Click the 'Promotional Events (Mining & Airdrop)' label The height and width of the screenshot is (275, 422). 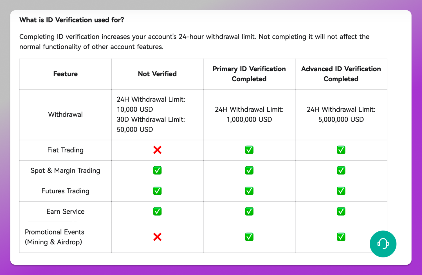click(55, 237)
